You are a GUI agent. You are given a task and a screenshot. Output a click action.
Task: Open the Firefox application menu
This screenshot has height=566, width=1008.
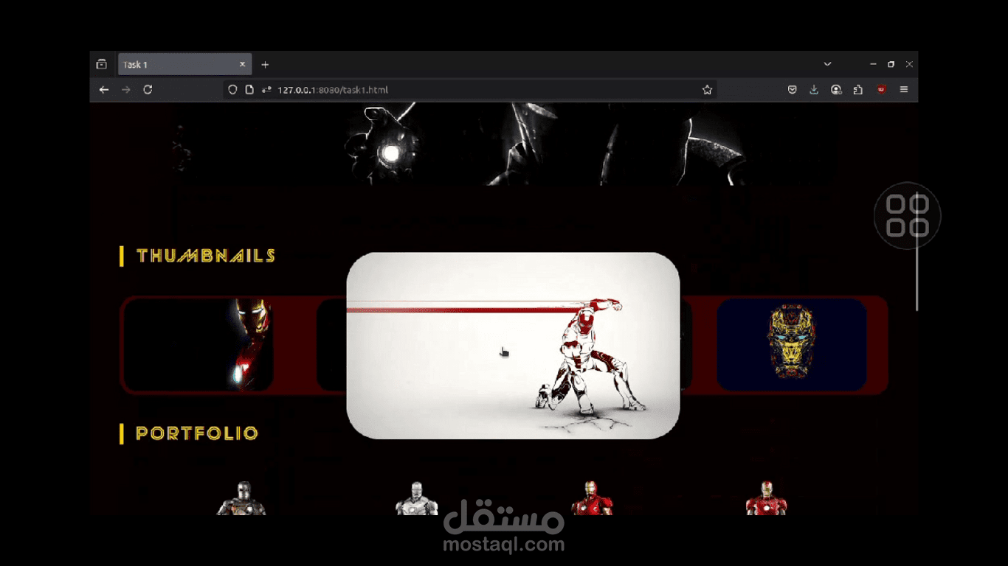coord(904,90)
